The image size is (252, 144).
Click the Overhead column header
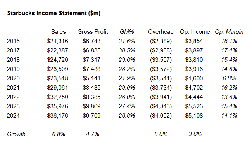point(161,32)
